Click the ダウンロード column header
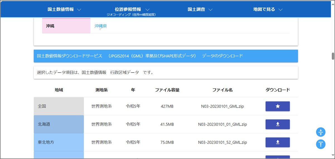The width and height of the screenshot is (335, 159). pos(278,90)
